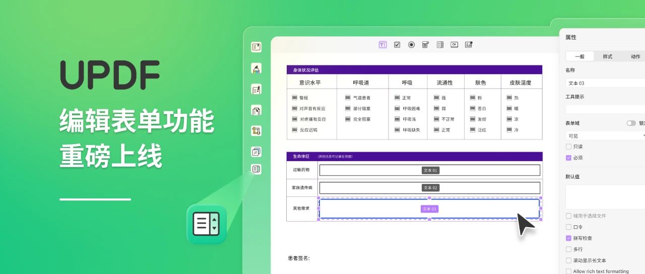Click the form field icon beside 反应迟钝
645x274 pixels.
click(x=294, y=130)
